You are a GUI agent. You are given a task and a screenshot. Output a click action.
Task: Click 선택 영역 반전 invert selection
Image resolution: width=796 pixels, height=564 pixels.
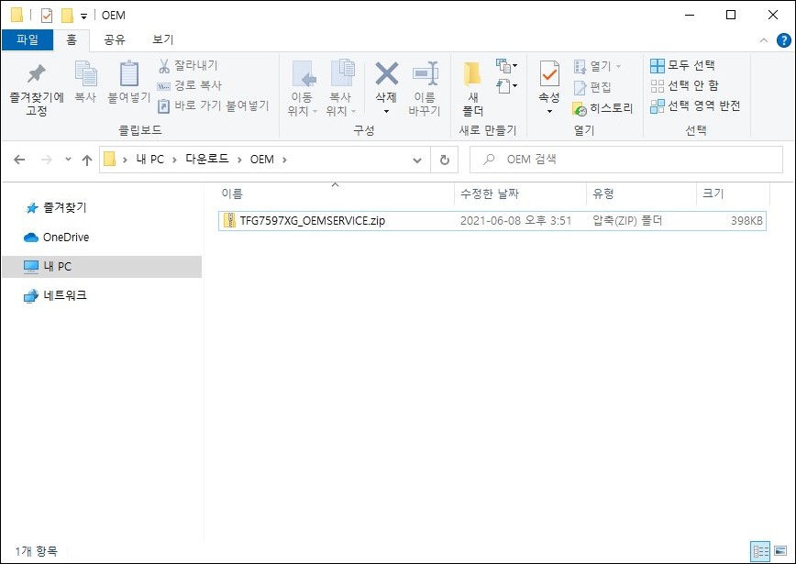[695, 105]
